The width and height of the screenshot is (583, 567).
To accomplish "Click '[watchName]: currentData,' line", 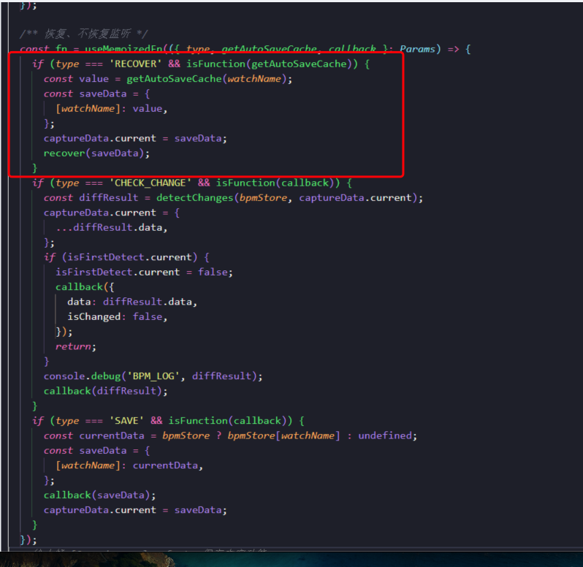I will coord(129,465).
